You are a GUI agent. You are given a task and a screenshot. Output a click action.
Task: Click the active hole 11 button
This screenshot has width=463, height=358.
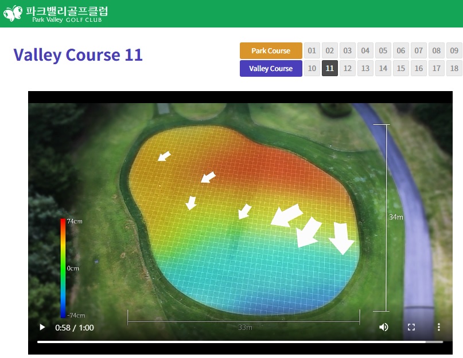point(330,69)
